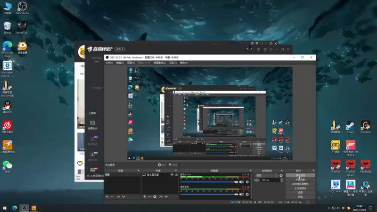
Task: Open Tencent QQ penguin desktop icon
Action: click(7, 107)
